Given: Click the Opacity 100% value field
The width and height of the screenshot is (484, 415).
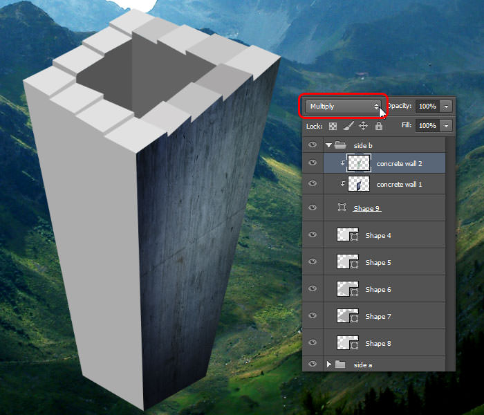Looking at the screenshot, I should (427, 107).
